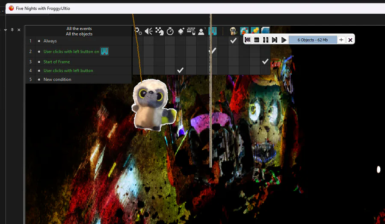This screenshot has height=224, width=385.
Task: Stop the running frame
Action: 257,40
